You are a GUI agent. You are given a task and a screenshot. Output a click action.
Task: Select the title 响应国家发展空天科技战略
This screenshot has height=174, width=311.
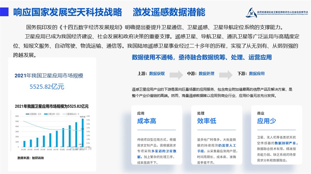click(x=68, y=12)
